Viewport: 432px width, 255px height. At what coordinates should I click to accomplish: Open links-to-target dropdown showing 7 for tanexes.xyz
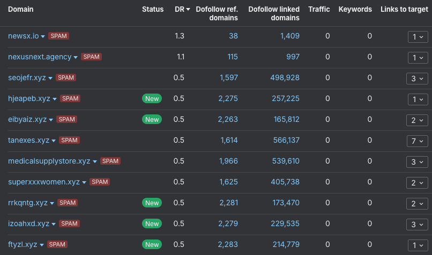point(417,141)
